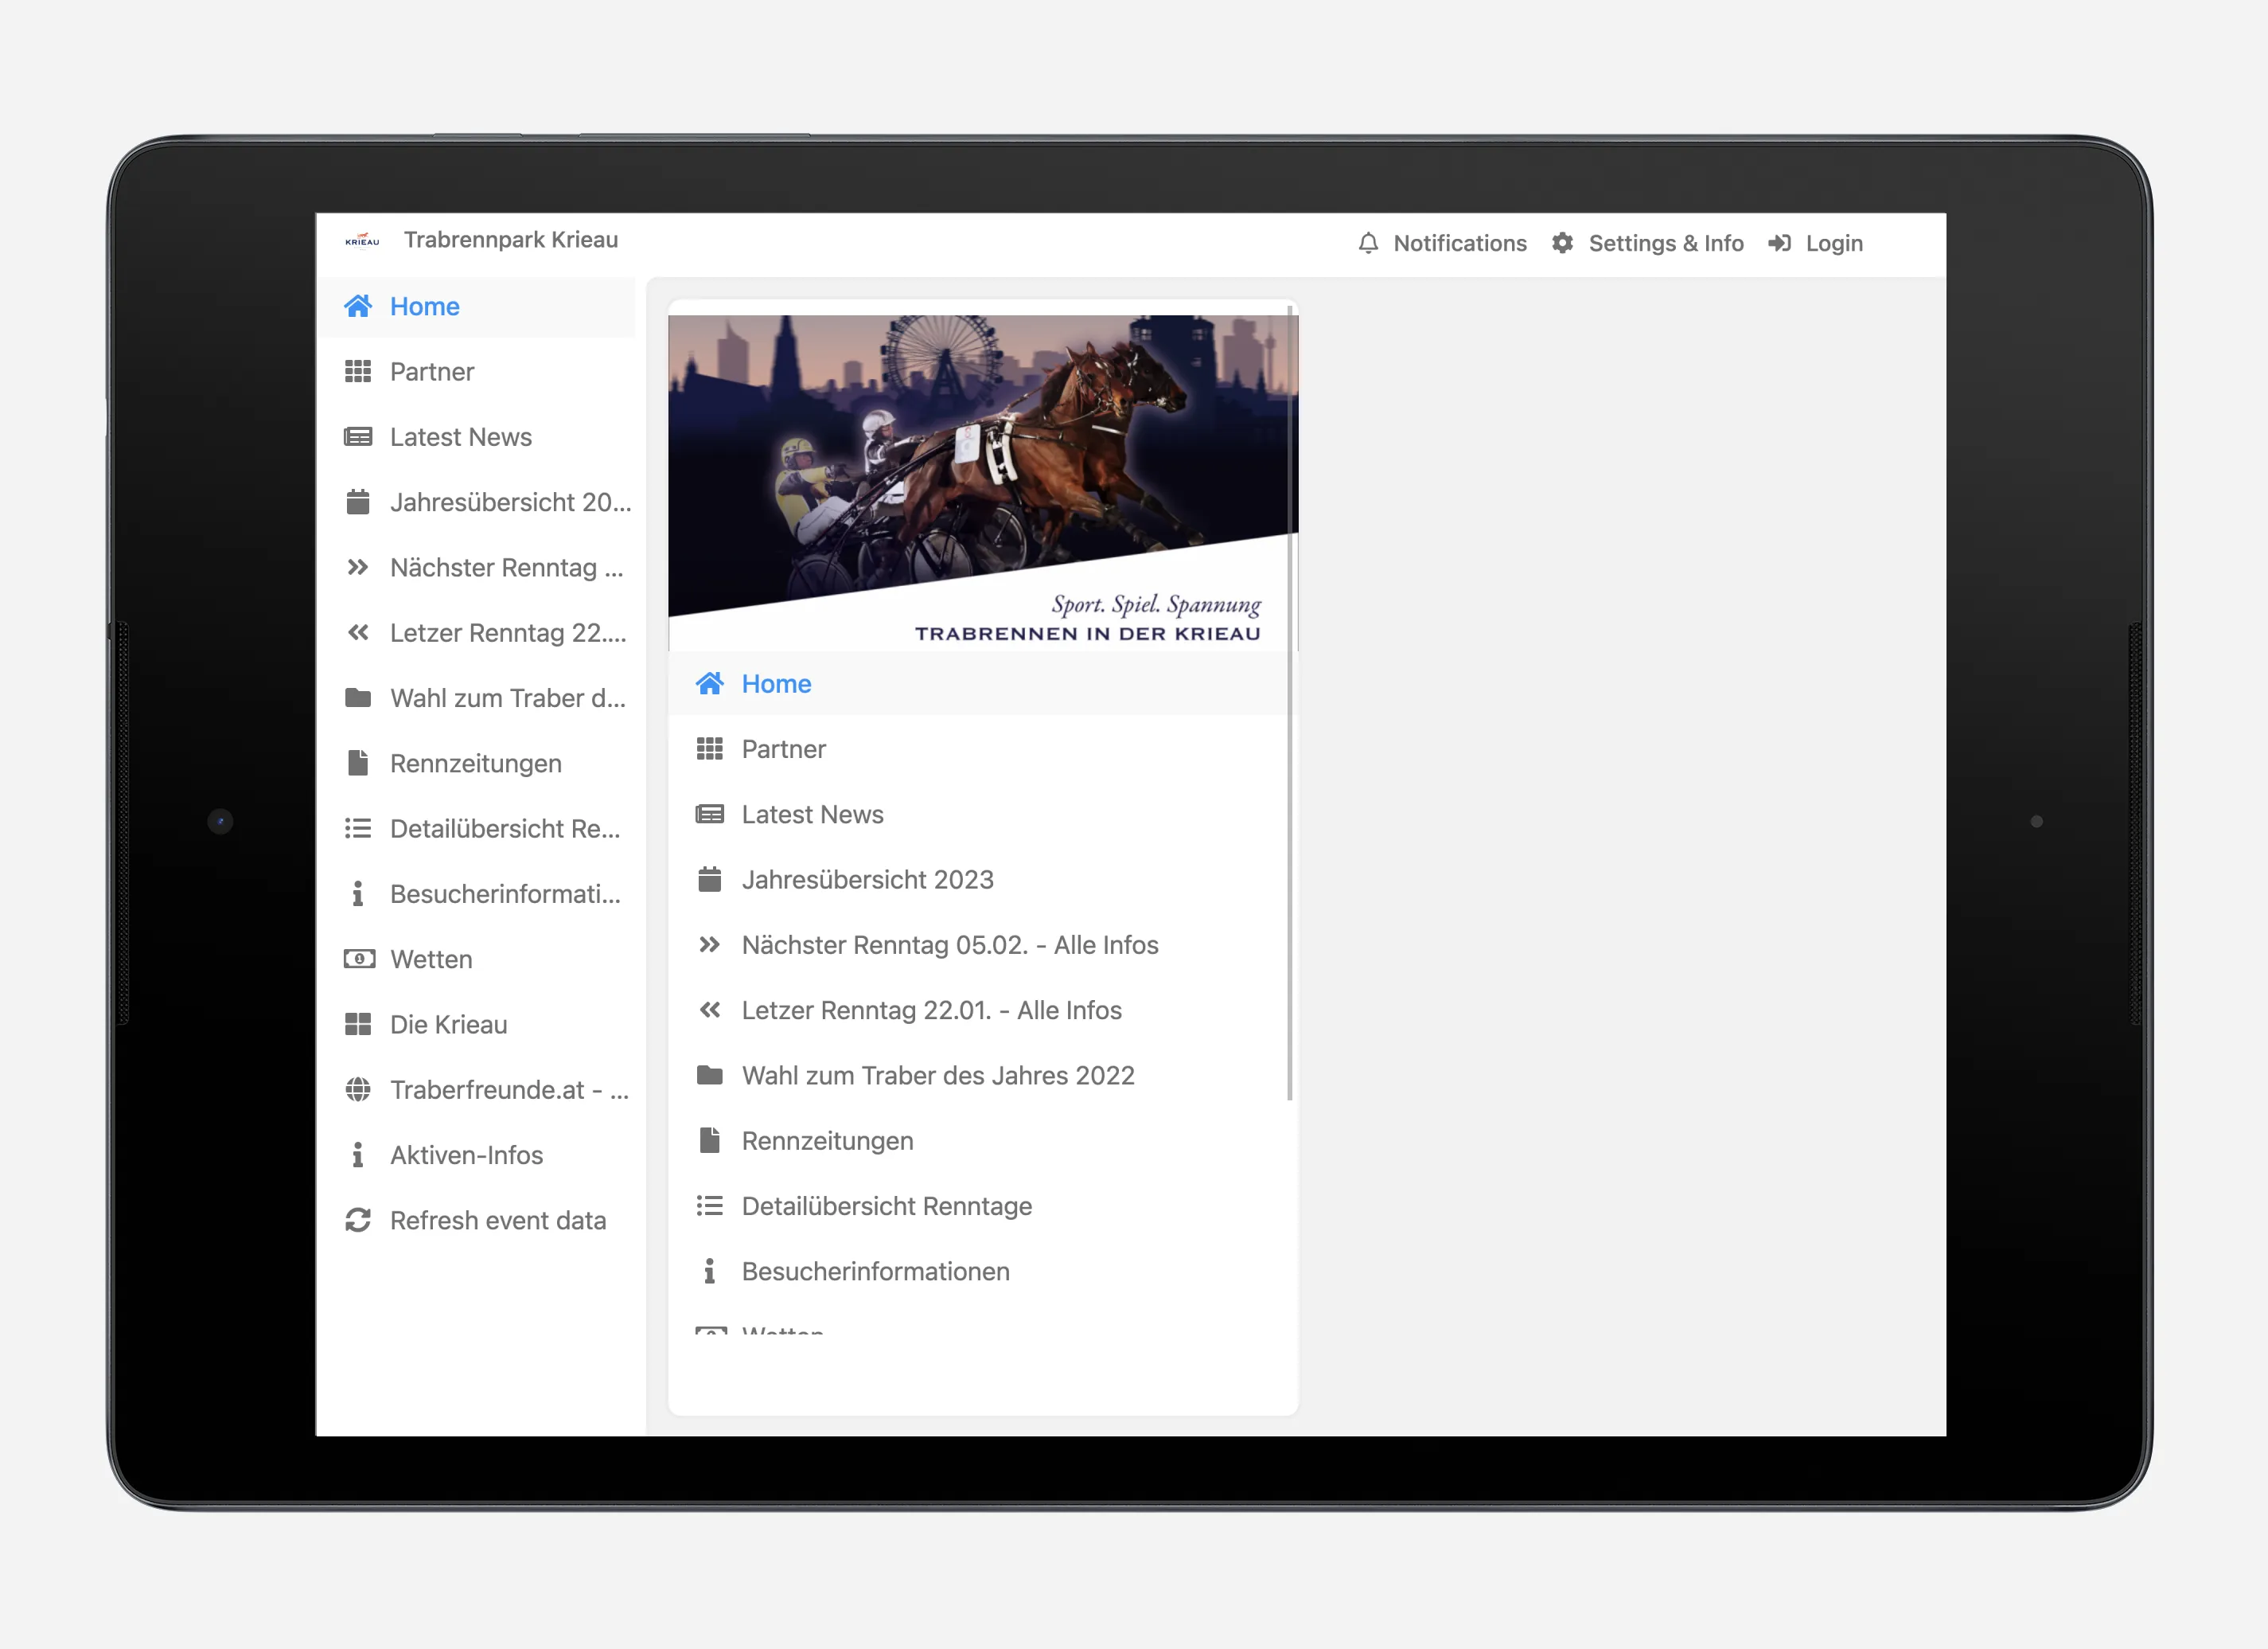2268x1649 pixels.
Task: Toggle Aktiven-Infos visibility
Action: [465, 1154]
